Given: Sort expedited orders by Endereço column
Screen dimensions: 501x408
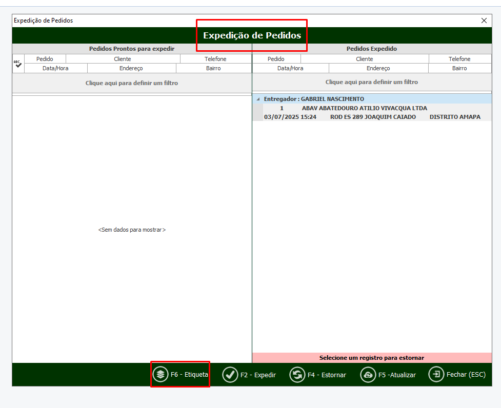Looking at the screenshot, I should click(378, 68).
